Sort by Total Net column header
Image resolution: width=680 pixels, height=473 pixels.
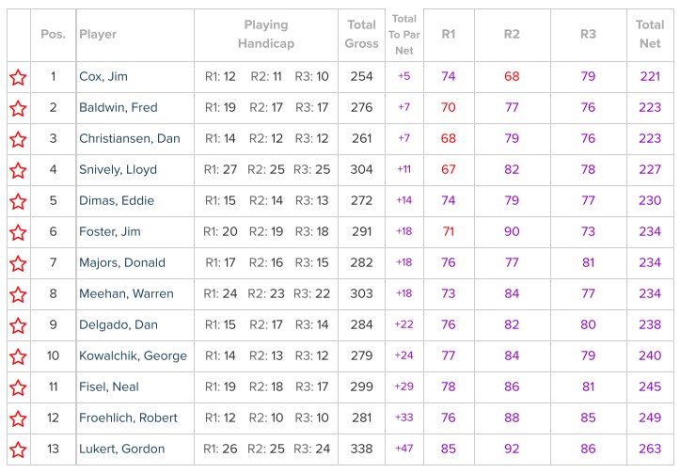click(650, 34)
